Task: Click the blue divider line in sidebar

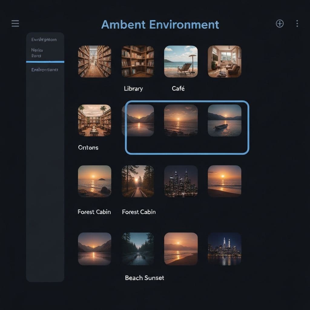Action: (x=45, y=62)
